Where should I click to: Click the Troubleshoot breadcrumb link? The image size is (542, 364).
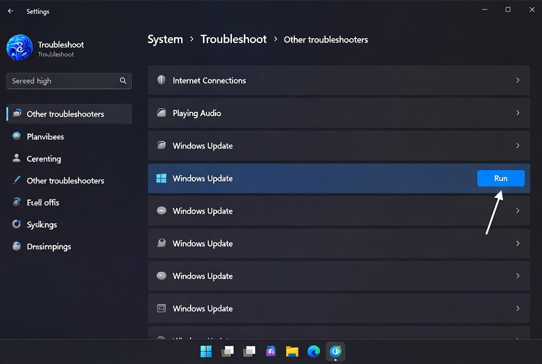click(x=233, y=39)
